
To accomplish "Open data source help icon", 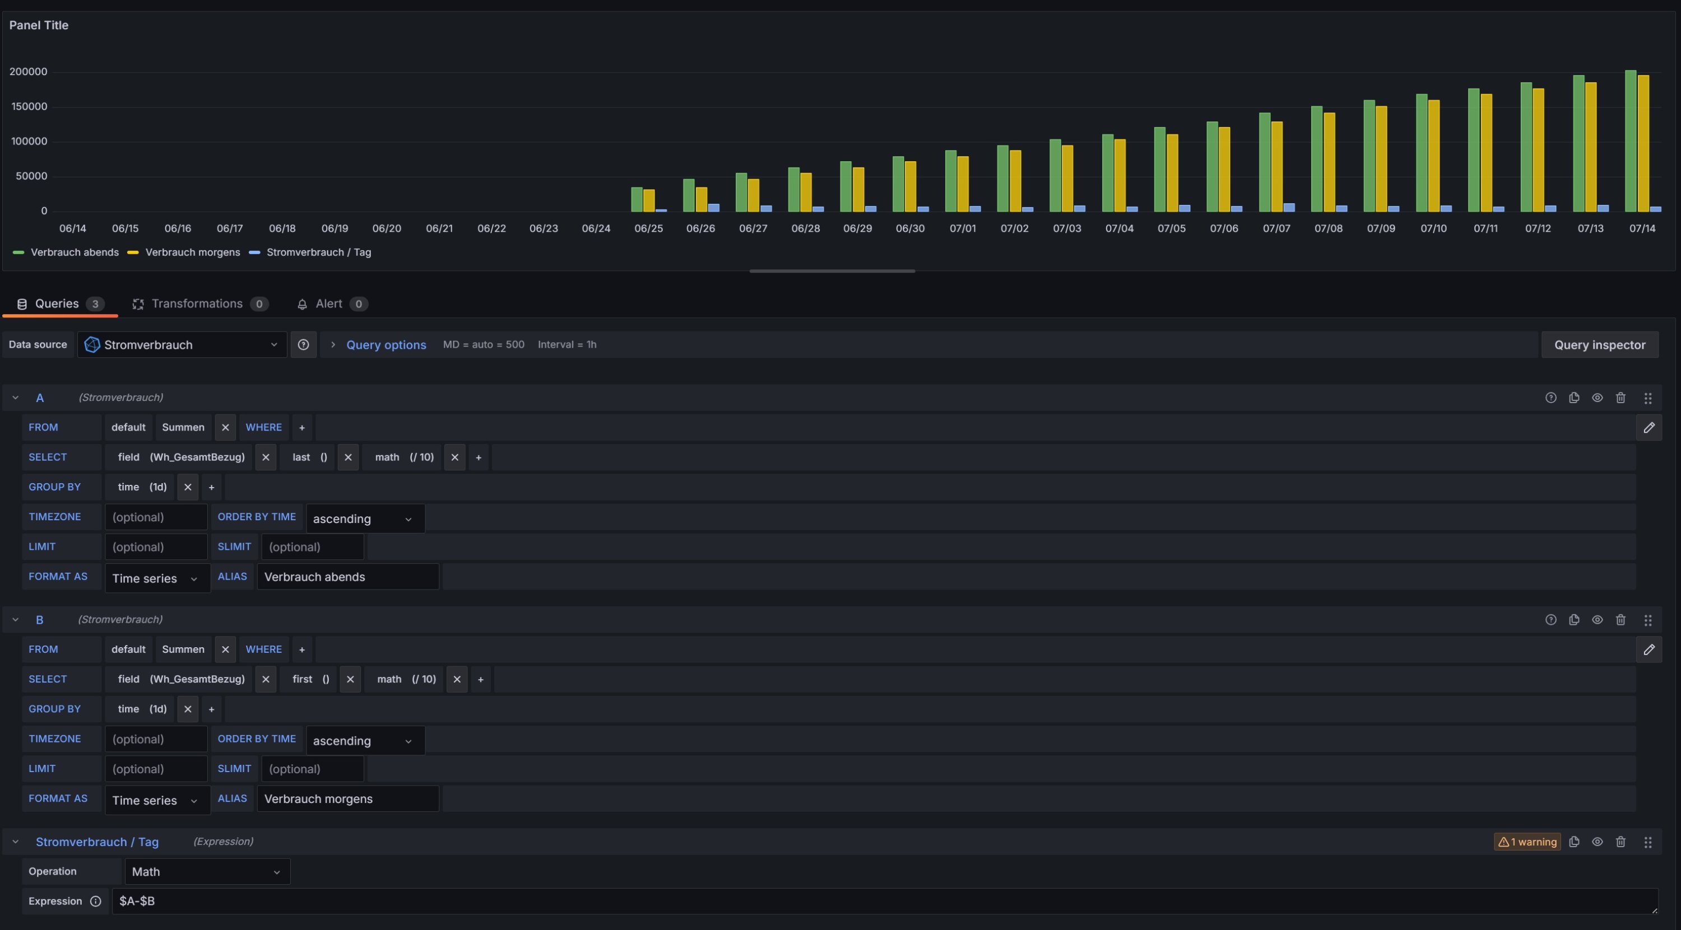I will [304, 344].
